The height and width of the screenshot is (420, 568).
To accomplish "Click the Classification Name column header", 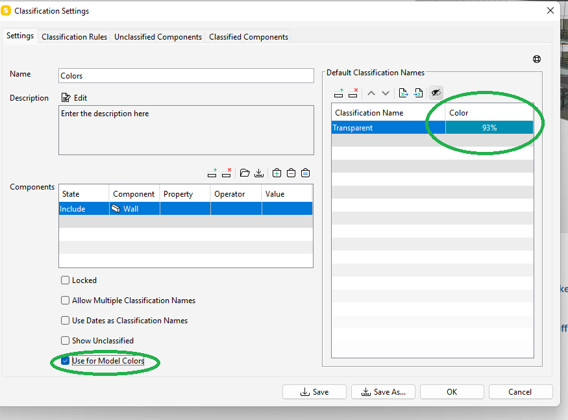I will click(388, 113).
